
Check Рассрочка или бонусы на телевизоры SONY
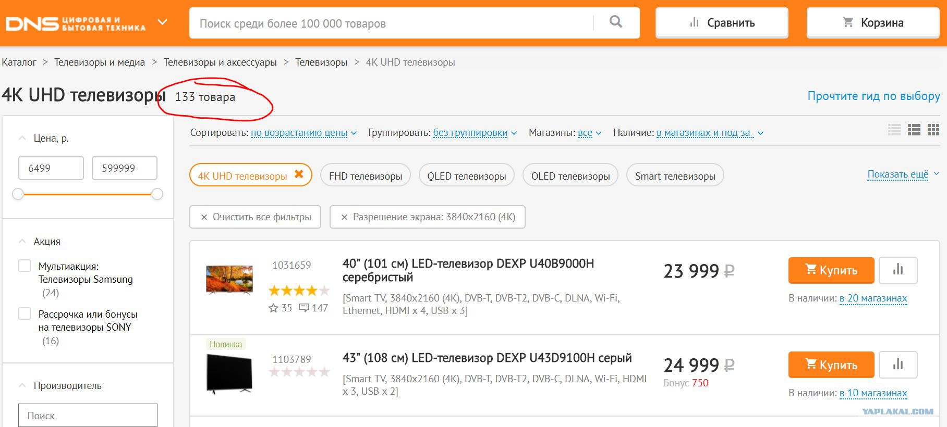[25, 313]
